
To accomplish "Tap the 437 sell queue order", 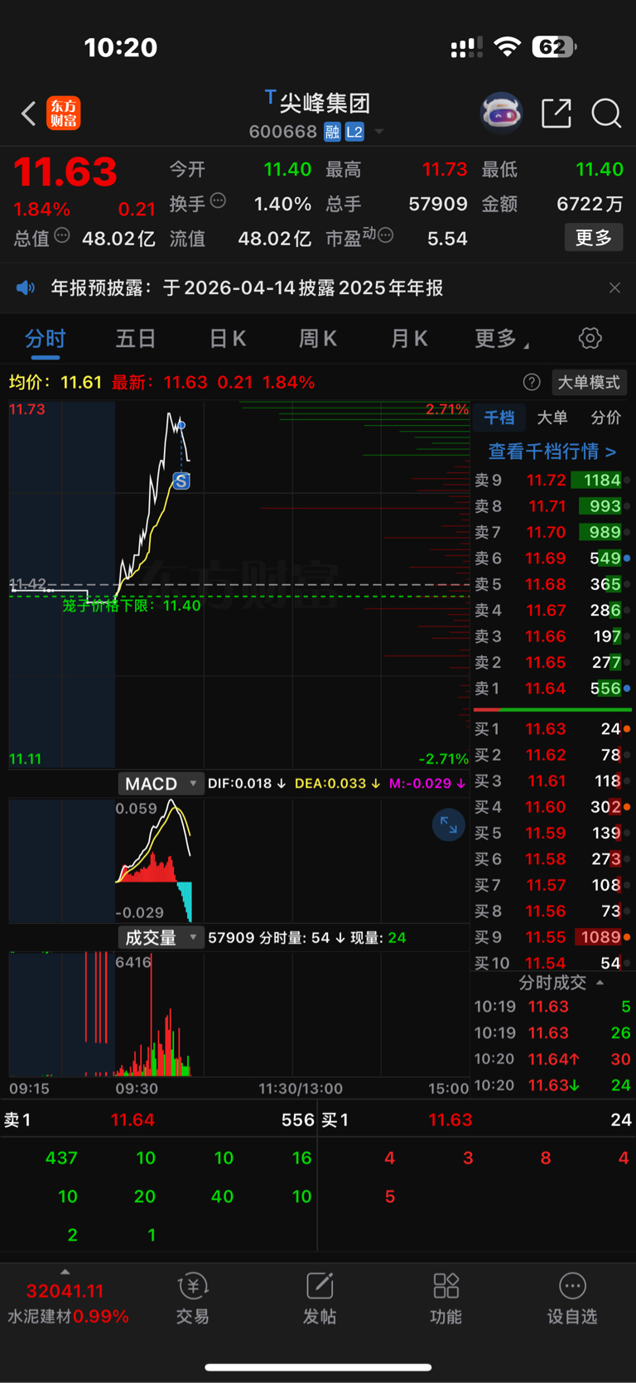I will click(x=60, y=1158).
